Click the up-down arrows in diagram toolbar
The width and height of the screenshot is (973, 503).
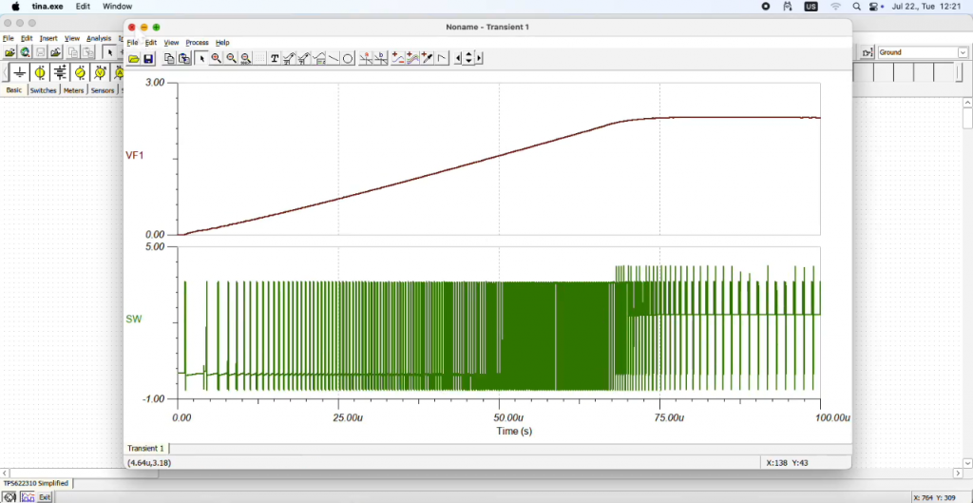[468, 58]
